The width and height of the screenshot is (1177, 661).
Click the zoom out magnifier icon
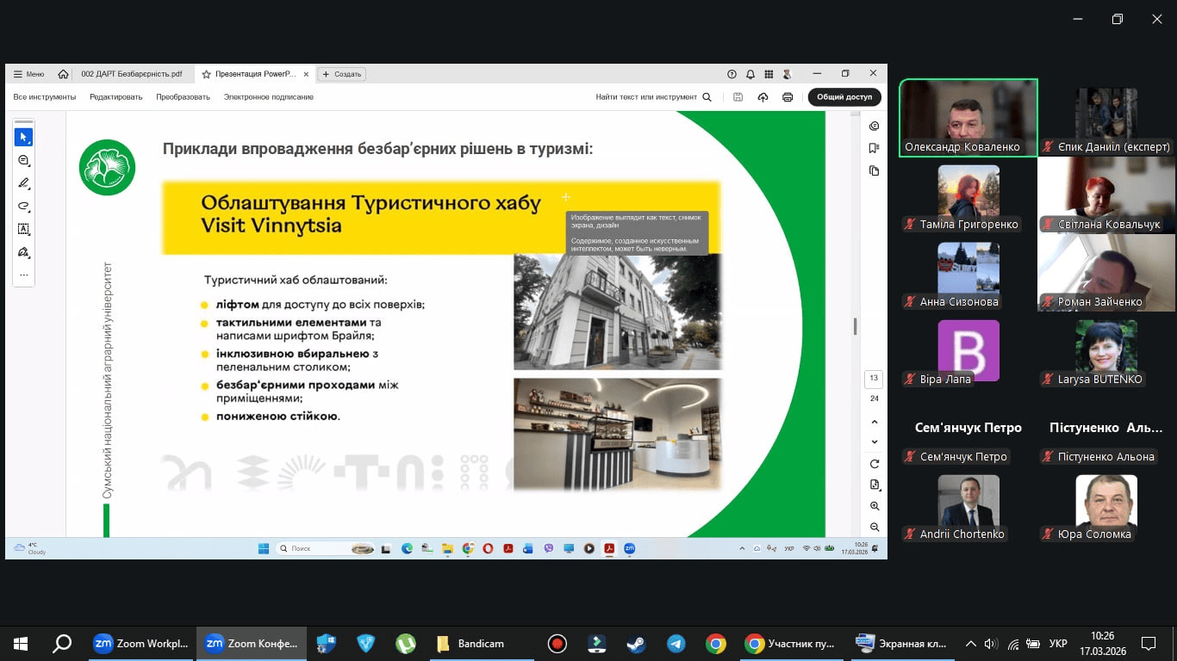tap(875, 527)
